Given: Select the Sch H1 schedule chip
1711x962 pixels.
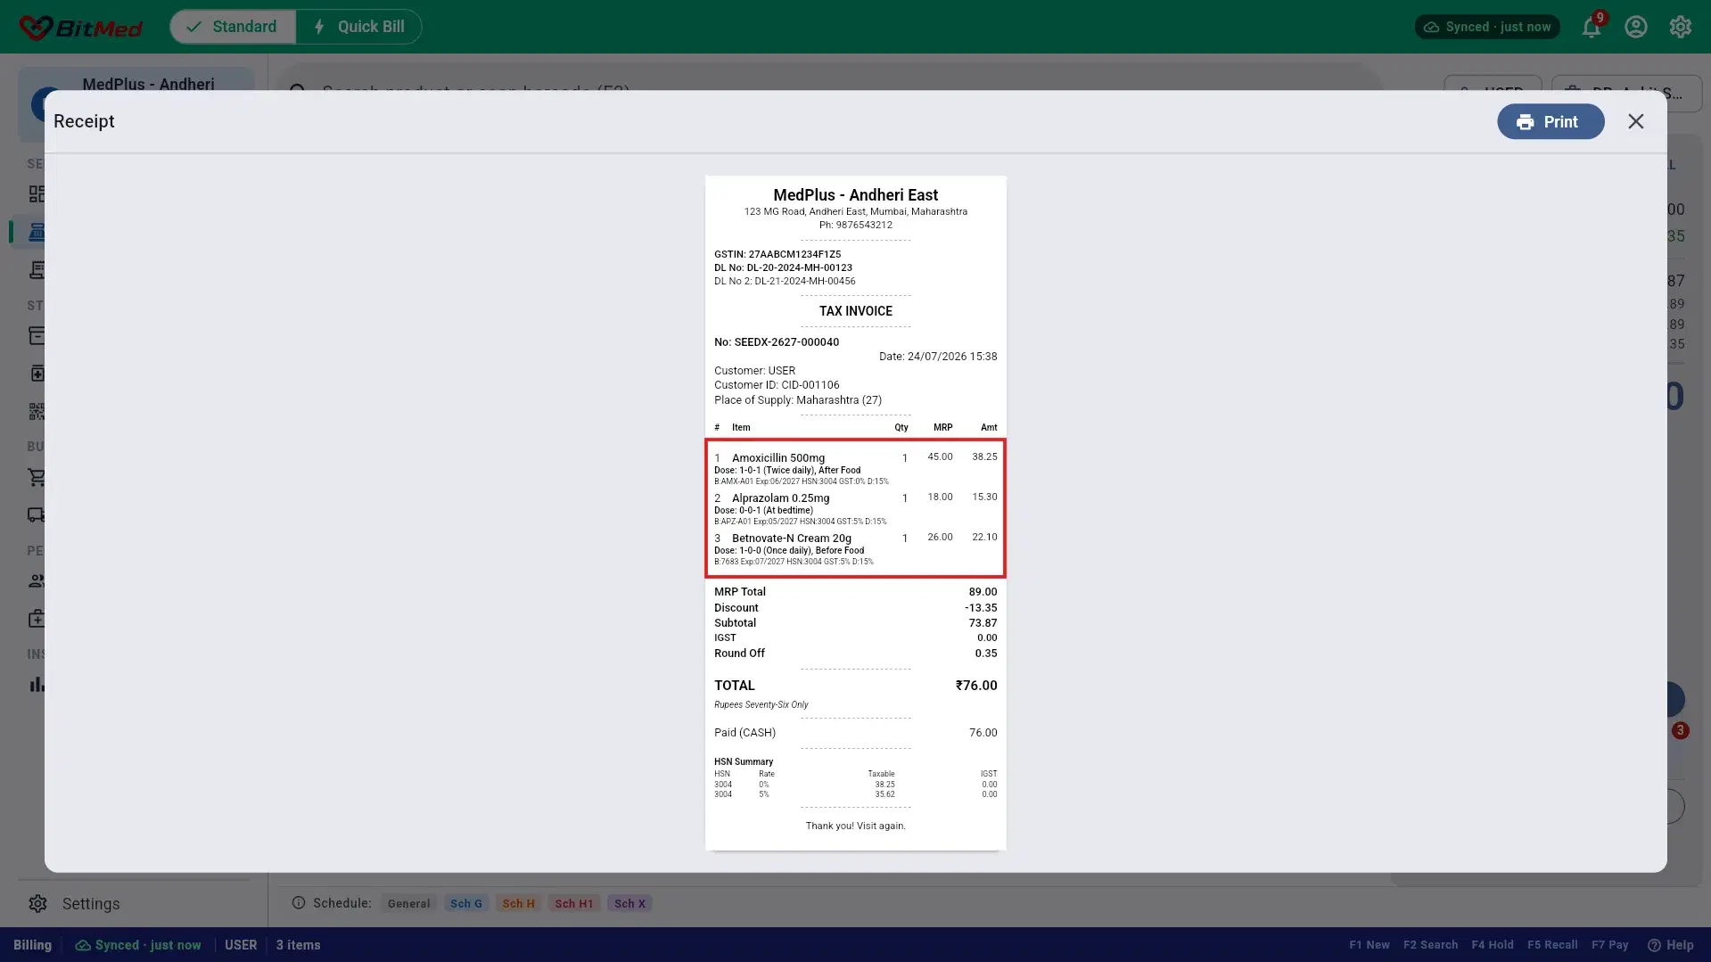Looking at the screenshot, I should point(574,903).
